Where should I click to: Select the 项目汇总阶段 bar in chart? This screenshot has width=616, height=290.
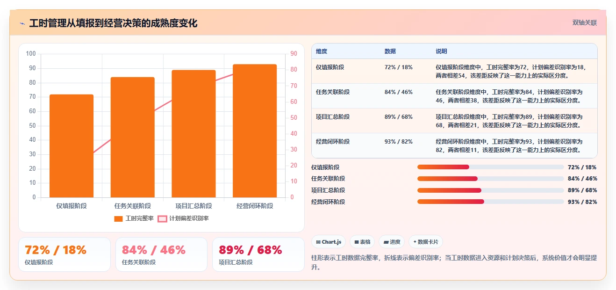click(193, 134)
